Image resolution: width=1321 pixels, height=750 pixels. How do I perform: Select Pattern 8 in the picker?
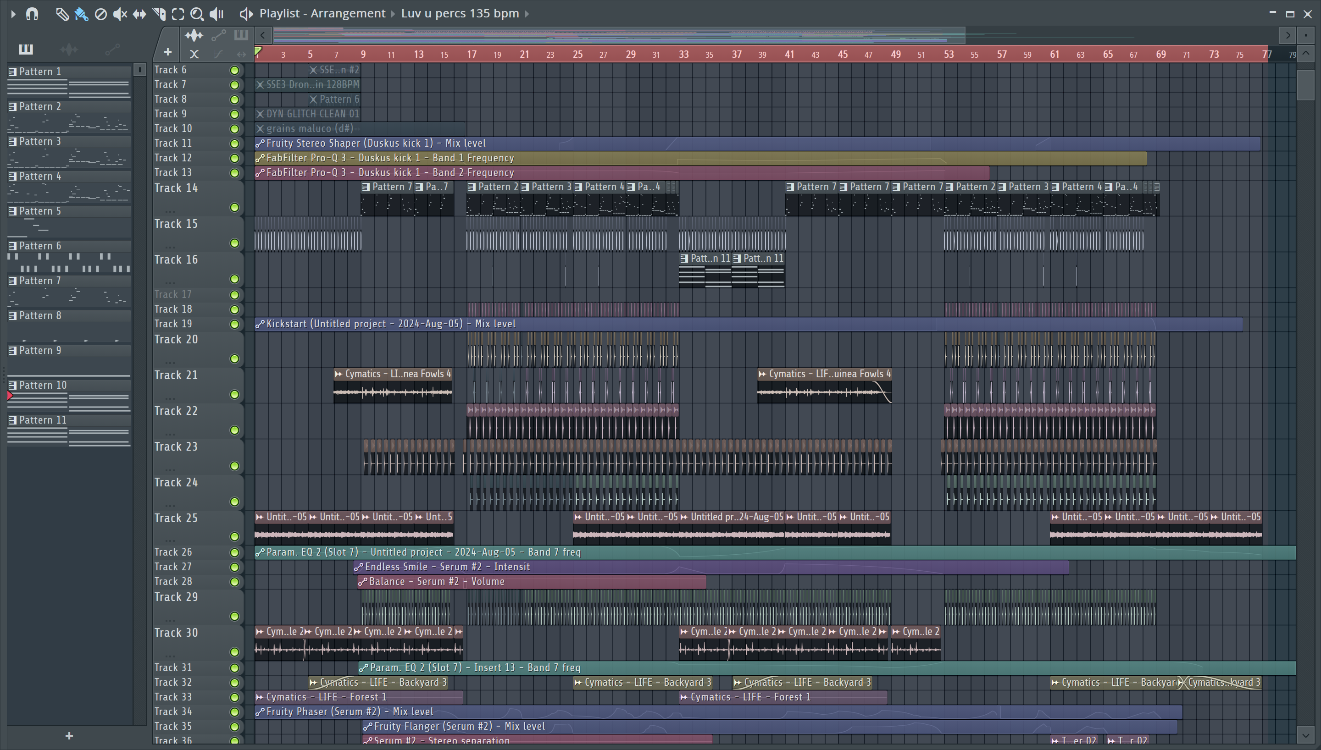click(69, 326)
